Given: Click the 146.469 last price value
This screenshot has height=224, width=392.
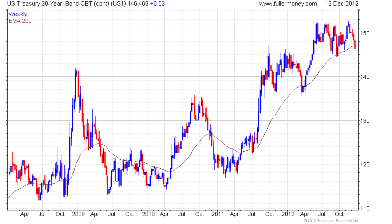Looking at the screenshot, I should [x=138, y=4].
